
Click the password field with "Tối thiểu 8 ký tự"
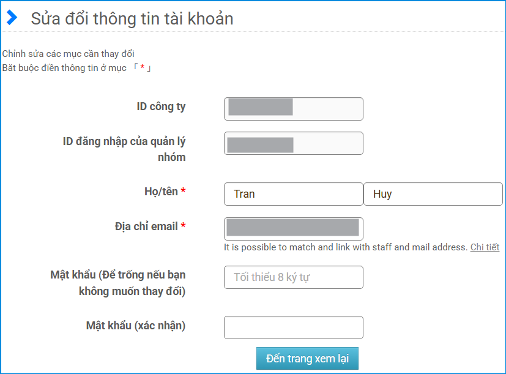tap(293, 277)
